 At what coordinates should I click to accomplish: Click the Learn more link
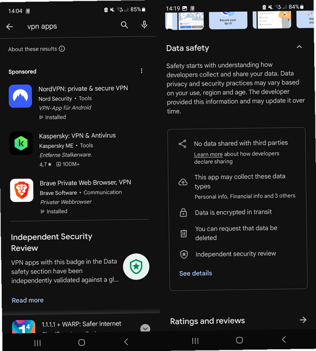coord(208,154)
